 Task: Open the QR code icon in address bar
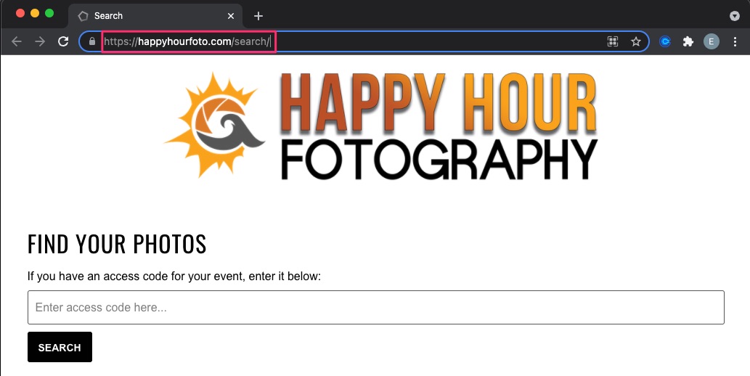[x=612, y=41]
